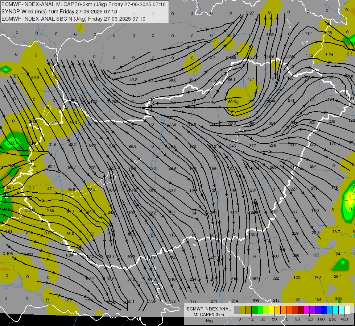Click legend scale value 90
Image resolution: width=355 pixels, height=326 pixels.
(x=297, y=319)
